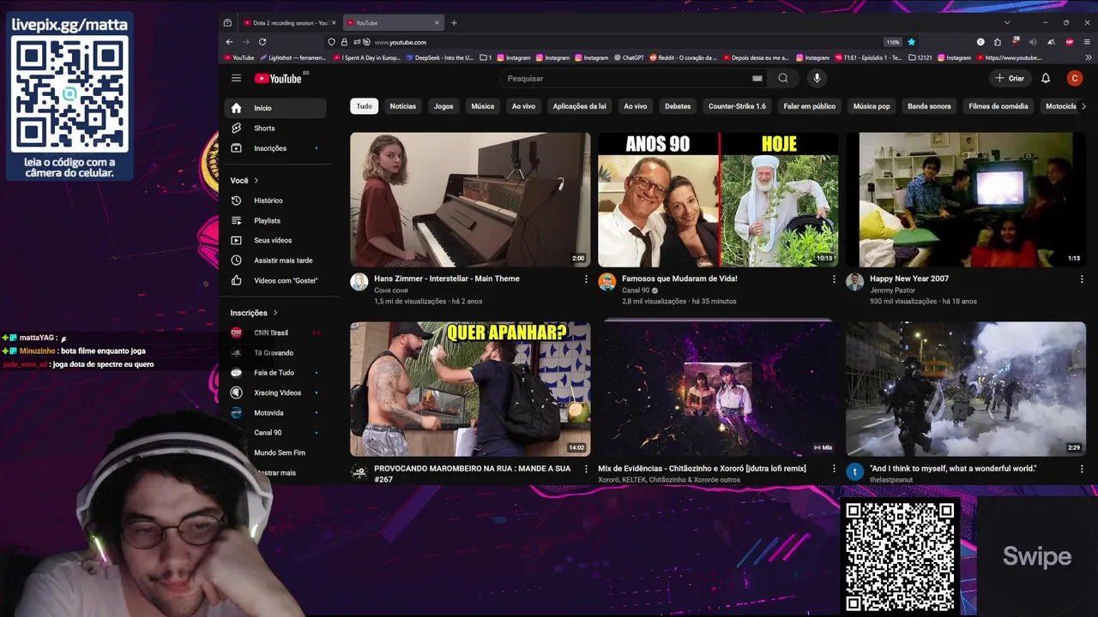1098x617 pixels.
Task: Select the Counter-Strike 1.6 chip
Action: click(x=737, y=106)
